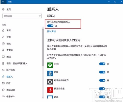Toggle 消息 contacts access switch
This screenshot has width=123, height=102.
coord(102,97)
